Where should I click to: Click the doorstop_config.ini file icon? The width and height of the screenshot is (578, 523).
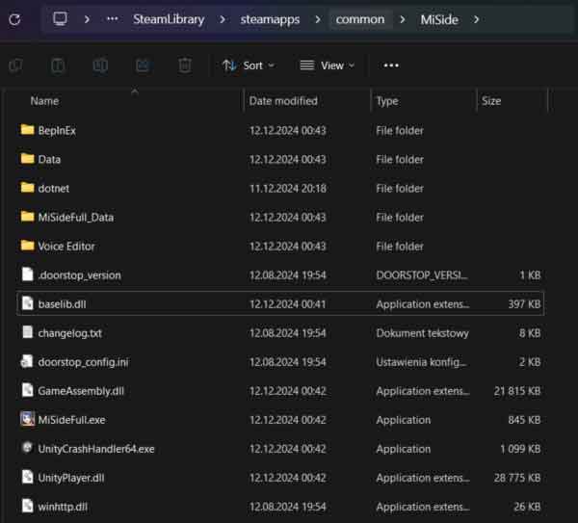[27, 361]
